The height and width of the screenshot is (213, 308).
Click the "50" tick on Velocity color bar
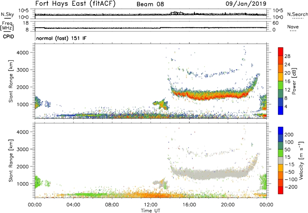click(287, 150)
